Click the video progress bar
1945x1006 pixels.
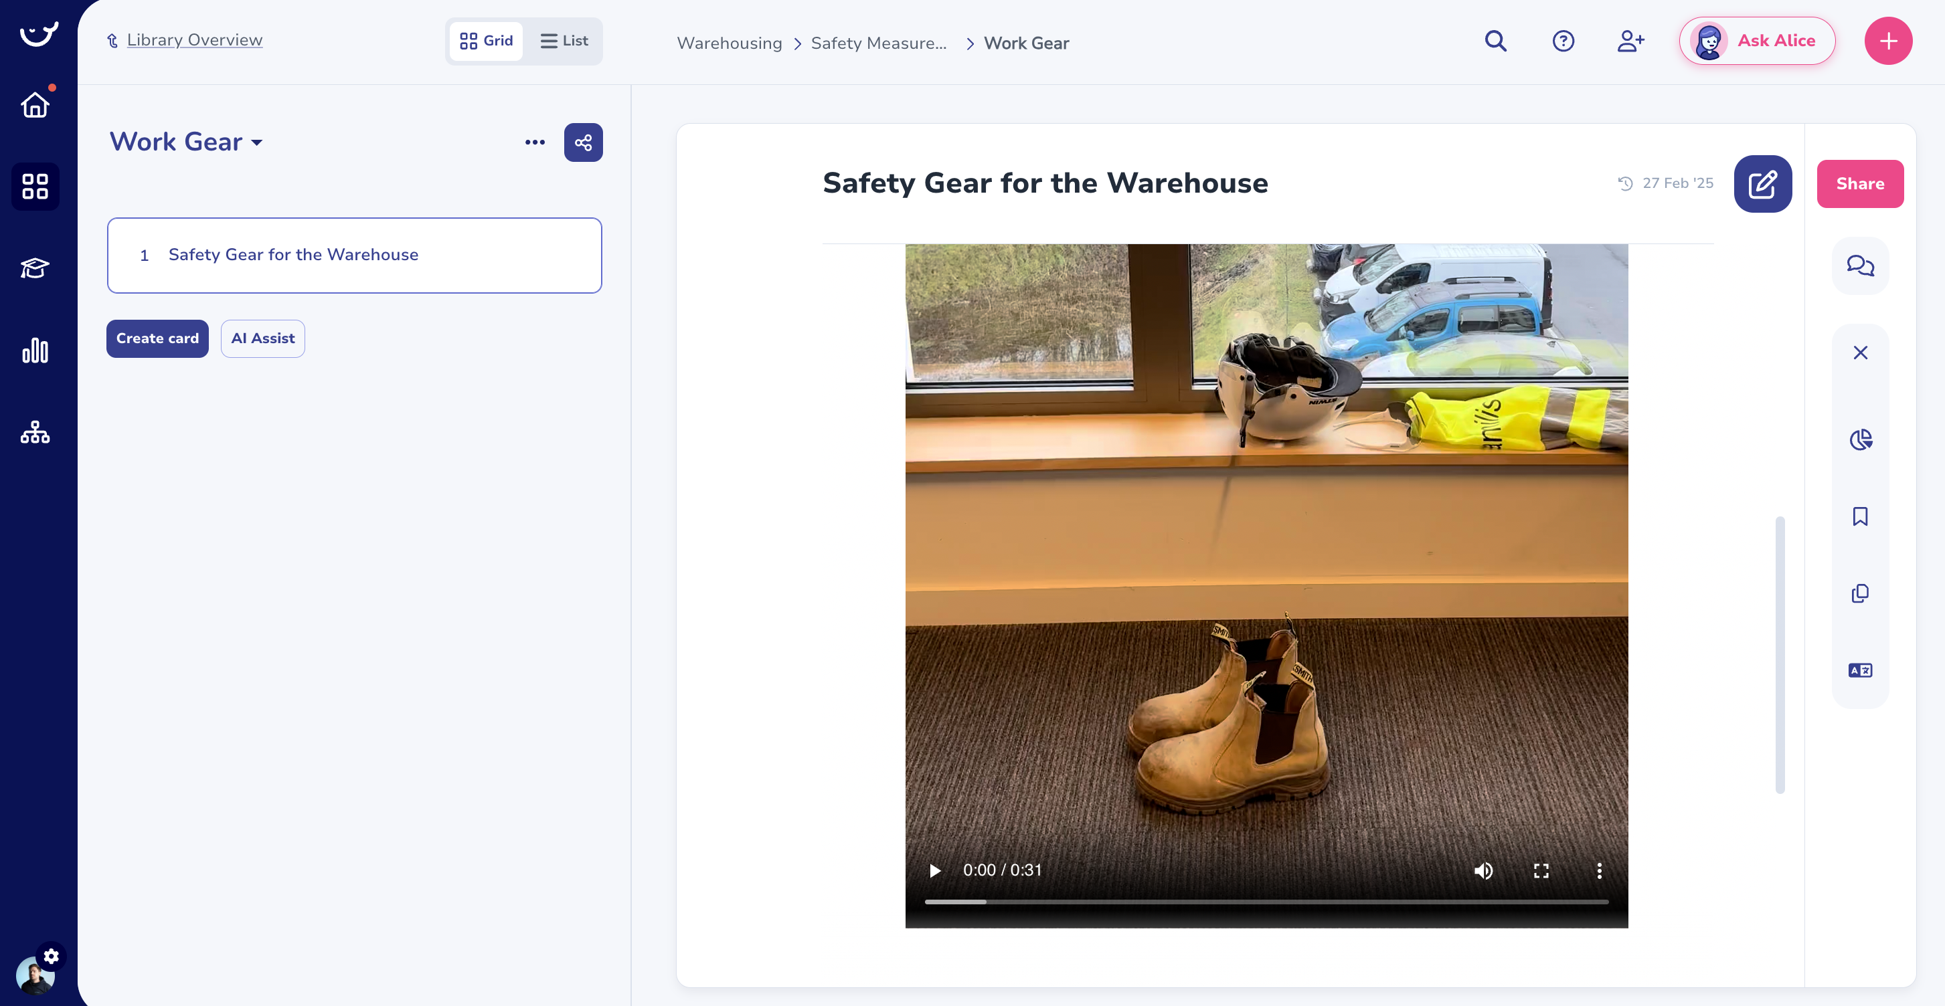click(x=1266, y=901)
